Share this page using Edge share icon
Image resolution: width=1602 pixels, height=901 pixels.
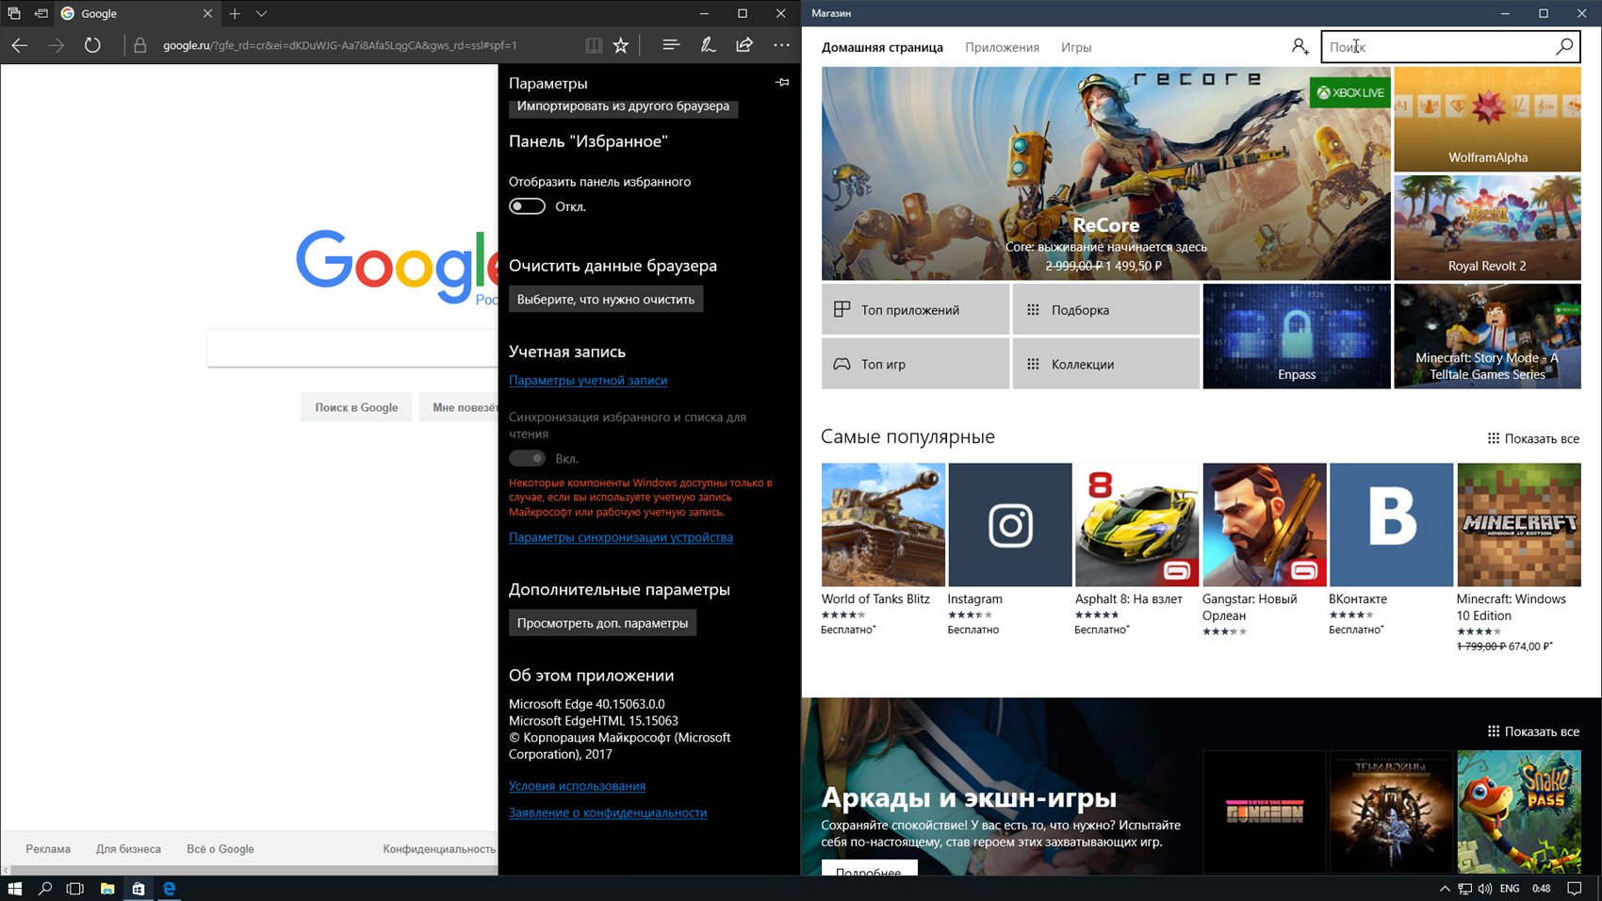744,44
